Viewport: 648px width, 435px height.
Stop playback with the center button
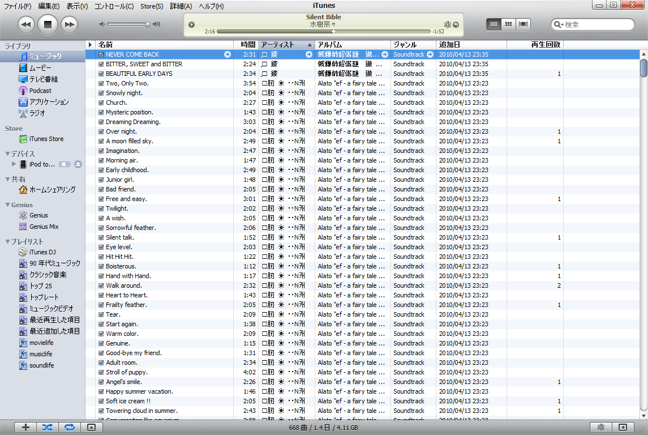point(48,24)
